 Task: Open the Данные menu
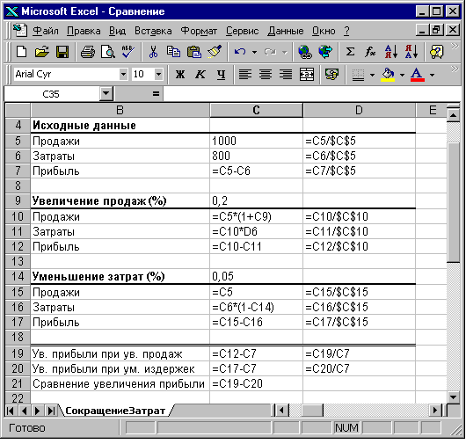[x=286, y=31]
